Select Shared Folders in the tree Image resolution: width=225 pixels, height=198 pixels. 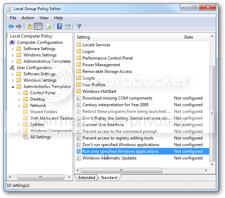pos(44,112)
